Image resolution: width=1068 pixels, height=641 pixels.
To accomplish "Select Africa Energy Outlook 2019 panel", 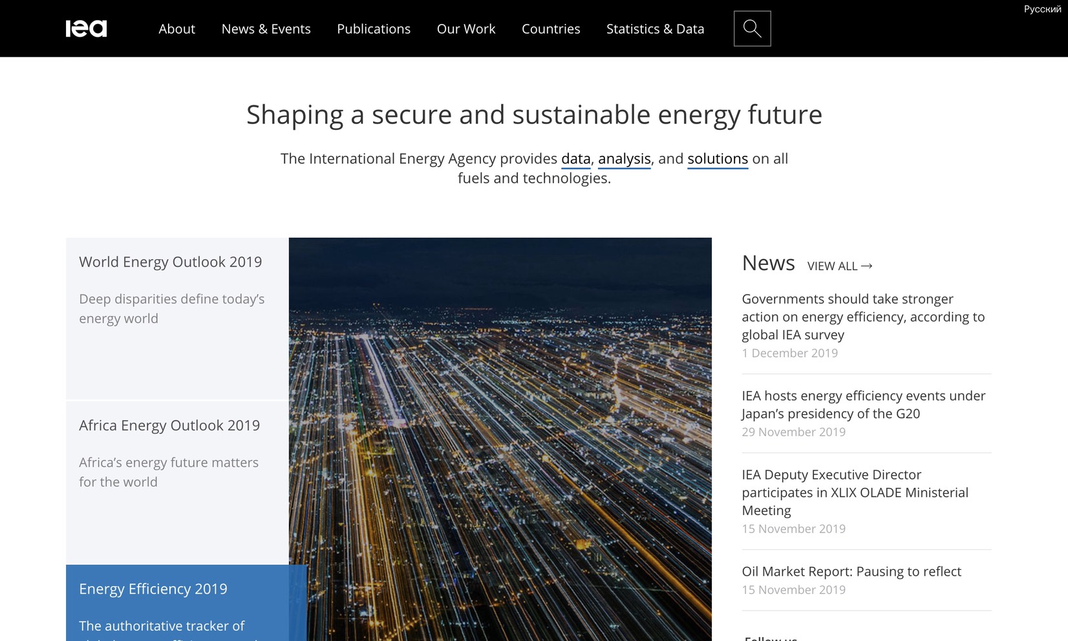I will [177, 482].
